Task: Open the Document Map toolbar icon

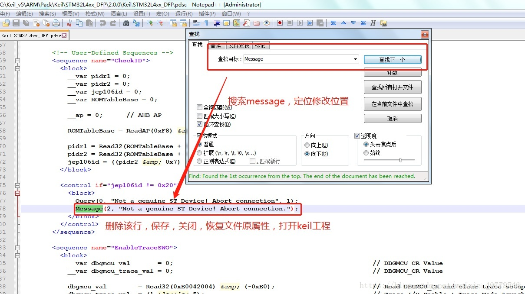Action: pos(236,23)
